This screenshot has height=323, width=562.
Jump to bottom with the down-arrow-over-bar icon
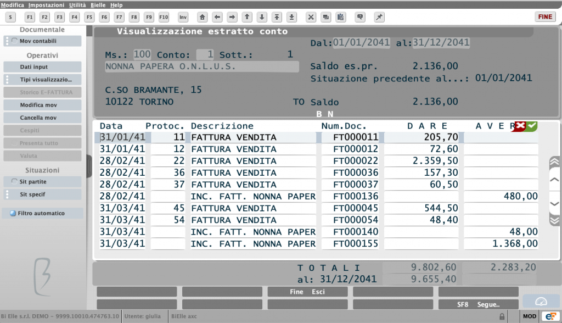click(x=292, y=17)
